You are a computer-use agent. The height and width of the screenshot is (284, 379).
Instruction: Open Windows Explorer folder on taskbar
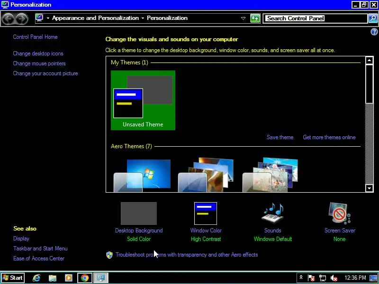53,278
